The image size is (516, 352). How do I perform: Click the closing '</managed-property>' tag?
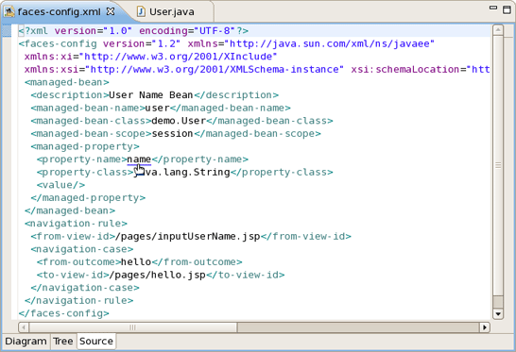tap(88, 198)
